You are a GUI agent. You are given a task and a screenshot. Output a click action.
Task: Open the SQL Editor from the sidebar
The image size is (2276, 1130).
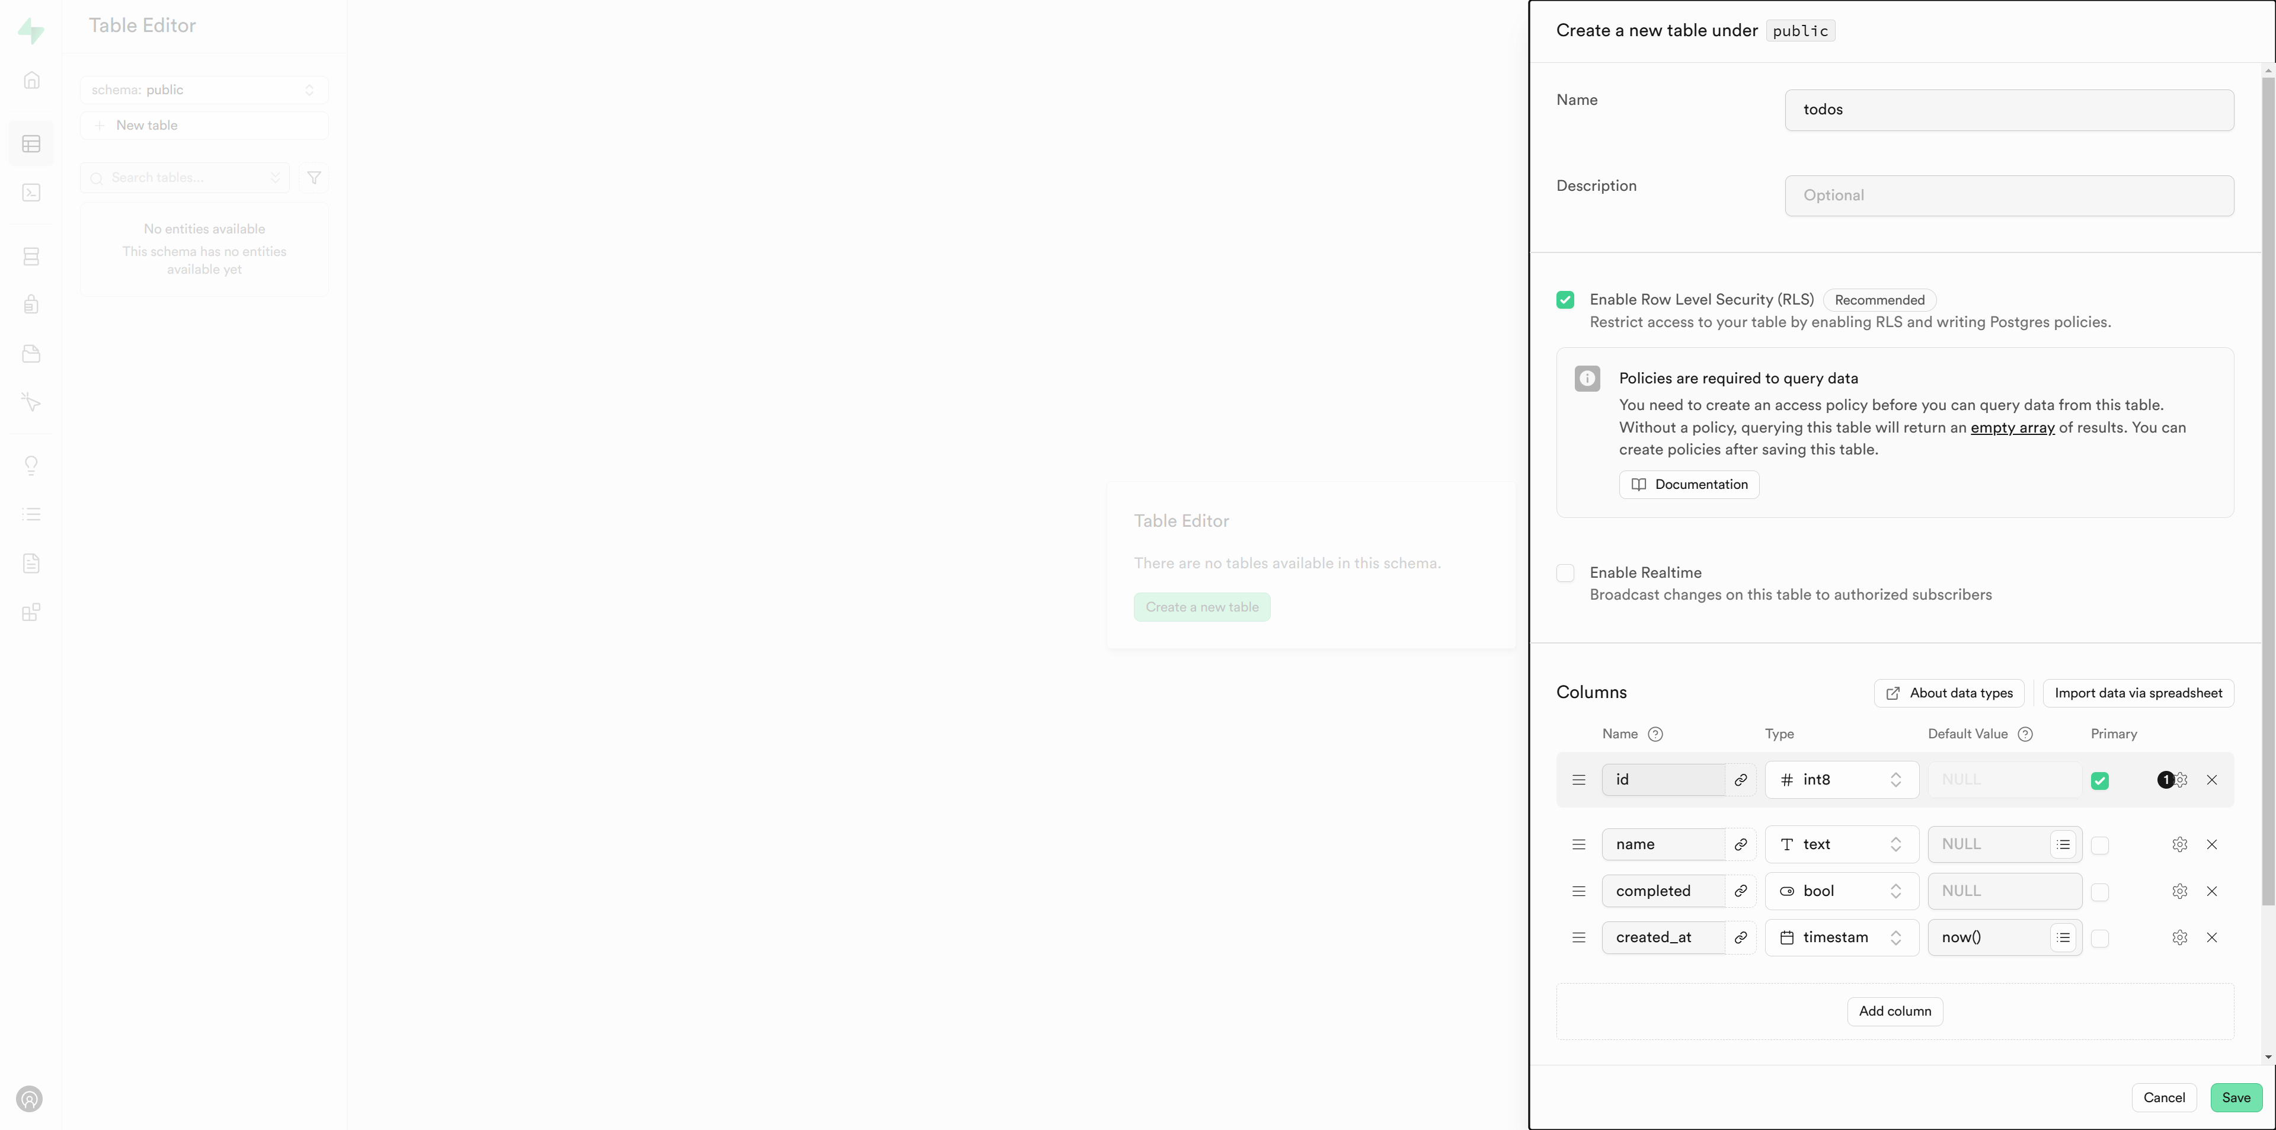(31, 192)
